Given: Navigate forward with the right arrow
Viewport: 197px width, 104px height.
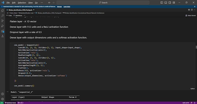Looking at the screenshot, I should pos(53,3).
